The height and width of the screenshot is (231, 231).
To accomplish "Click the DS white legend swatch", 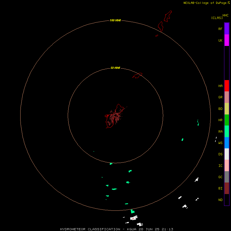I will pos(227,154).
